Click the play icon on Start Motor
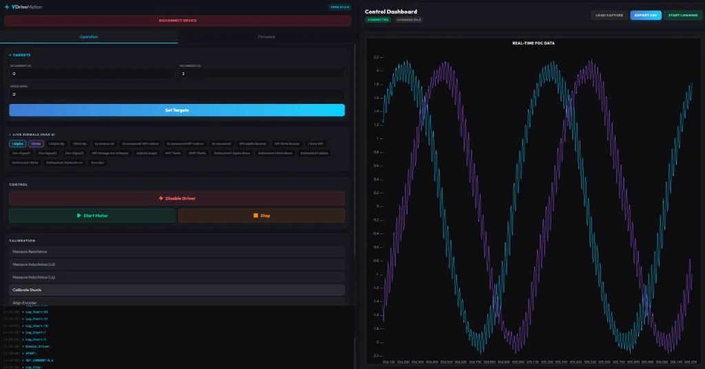 pos(79,215)
